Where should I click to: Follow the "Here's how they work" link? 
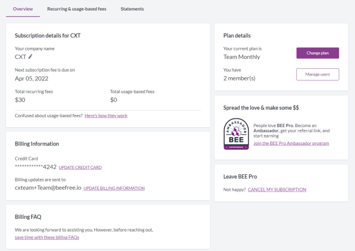tap(106, 116)
